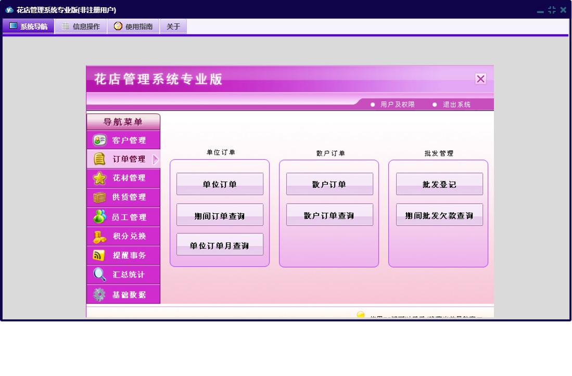
Task: Click the employee management person icon
Action: coord(99,217)
